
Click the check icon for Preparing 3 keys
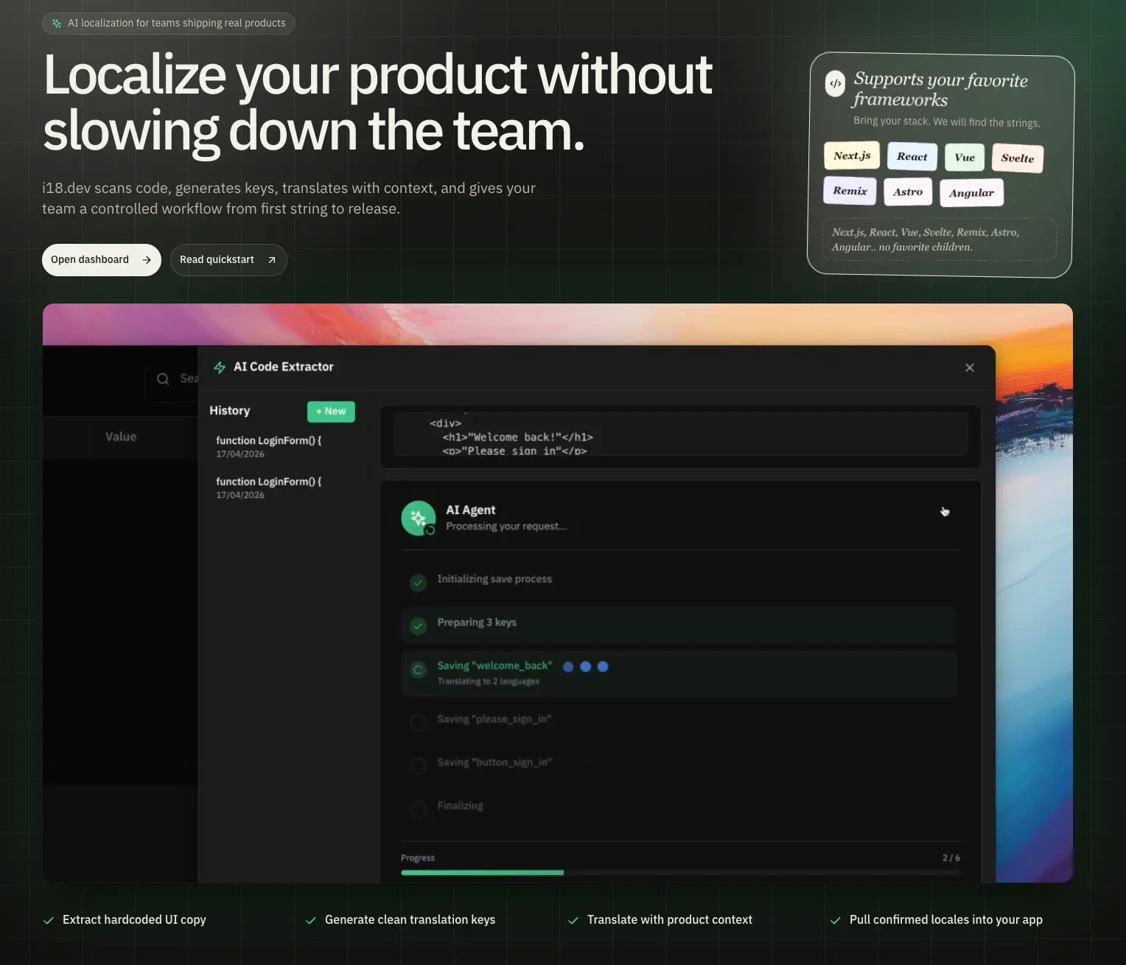pos(419,626)
